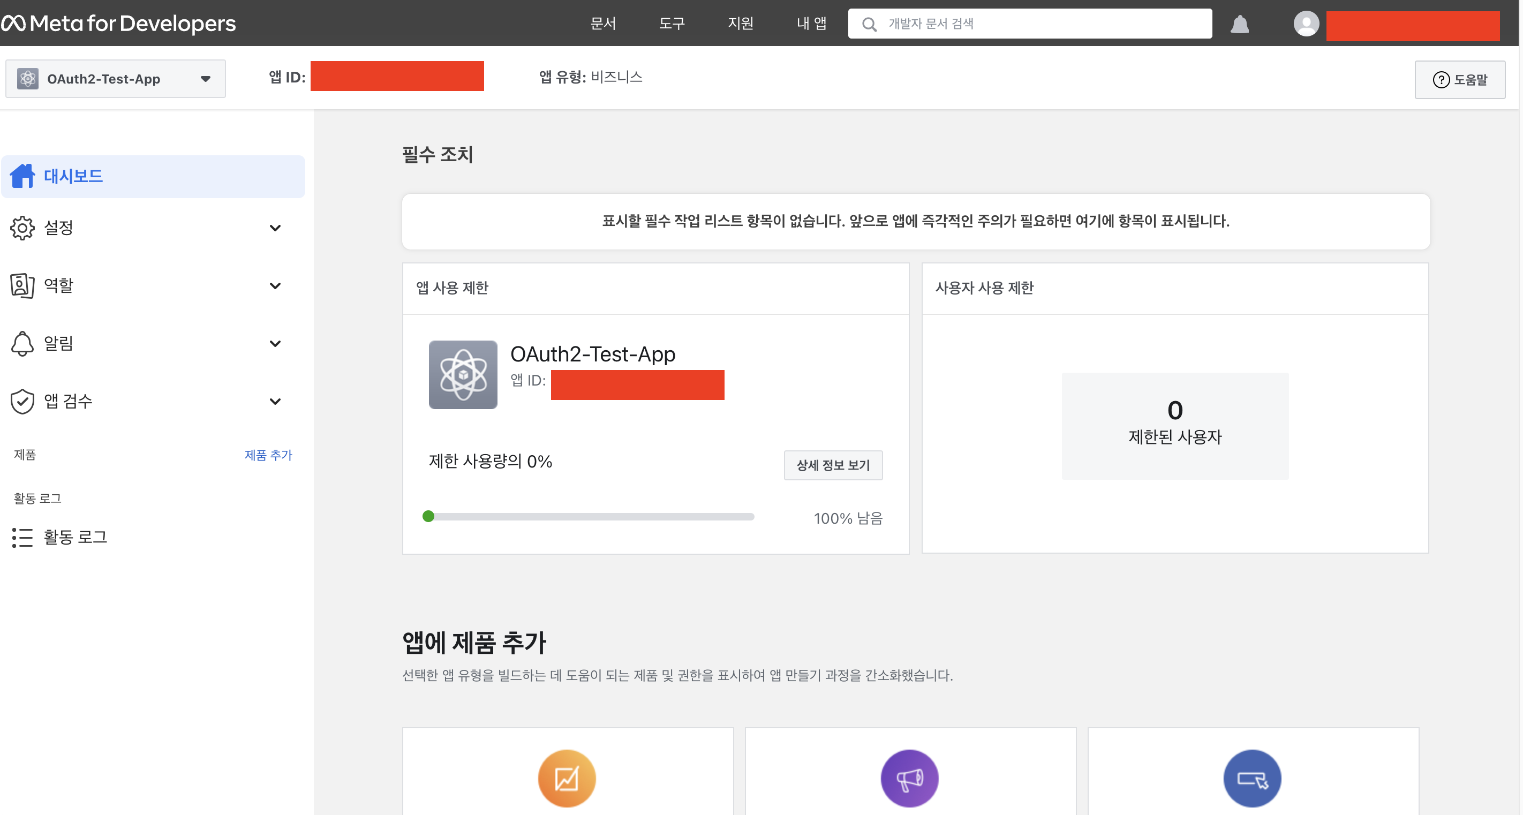Click the 제품 추가 link in sidebar
Screen dimensions: 1523x815
[268, 455]
